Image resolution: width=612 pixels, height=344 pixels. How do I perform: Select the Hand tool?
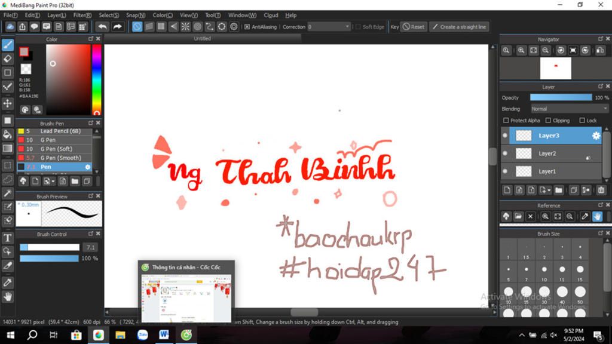point(7,297)
